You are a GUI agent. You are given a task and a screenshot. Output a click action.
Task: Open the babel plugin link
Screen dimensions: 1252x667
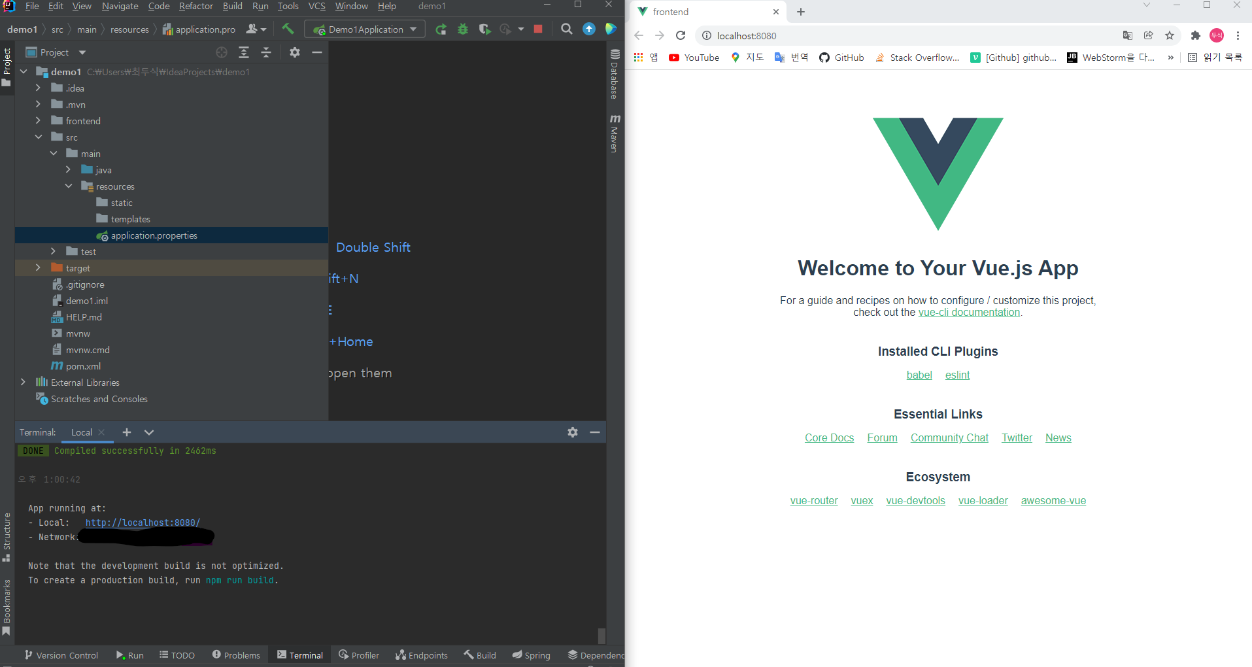(919, 375)
